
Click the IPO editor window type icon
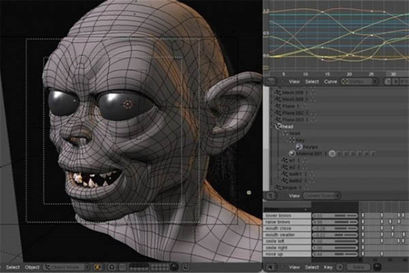(271, 82)
